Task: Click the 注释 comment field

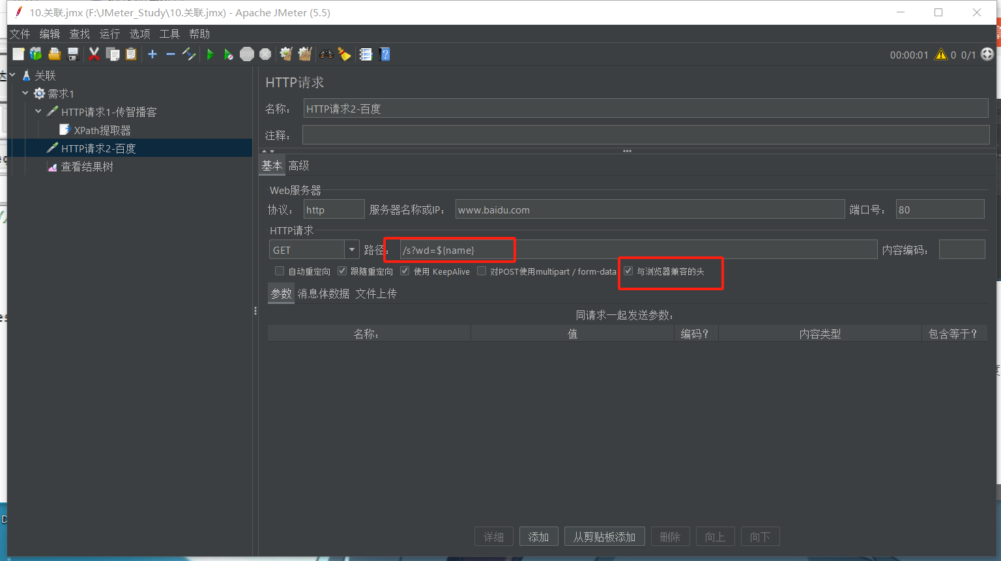Action: coord(646,135)
